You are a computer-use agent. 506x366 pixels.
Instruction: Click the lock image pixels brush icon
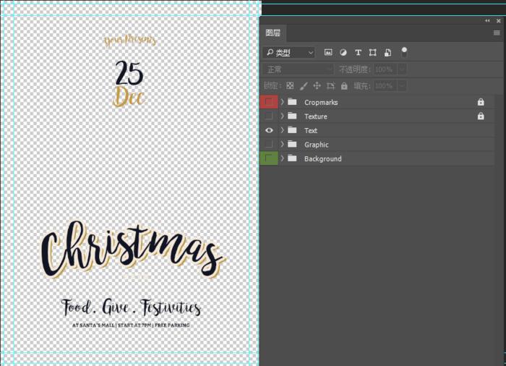coord(304,86)
